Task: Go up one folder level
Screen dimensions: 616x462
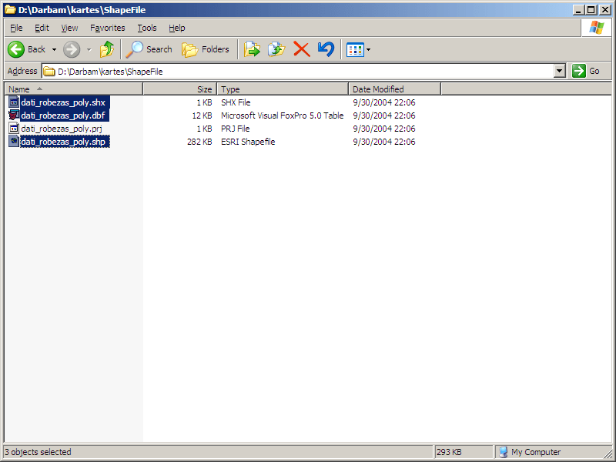Action: (107, 49)
